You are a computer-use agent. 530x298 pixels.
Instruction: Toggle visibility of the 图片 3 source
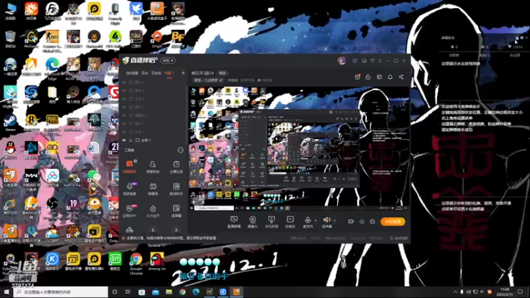pyautogui.click(x=124, y=107)
